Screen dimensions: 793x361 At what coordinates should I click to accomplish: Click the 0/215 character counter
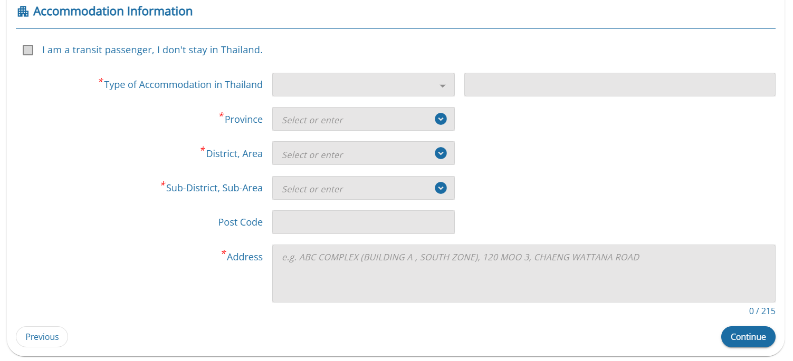[762, 311]
